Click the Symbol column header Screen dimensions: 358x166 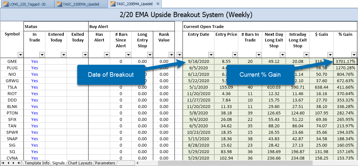[12, 34]
